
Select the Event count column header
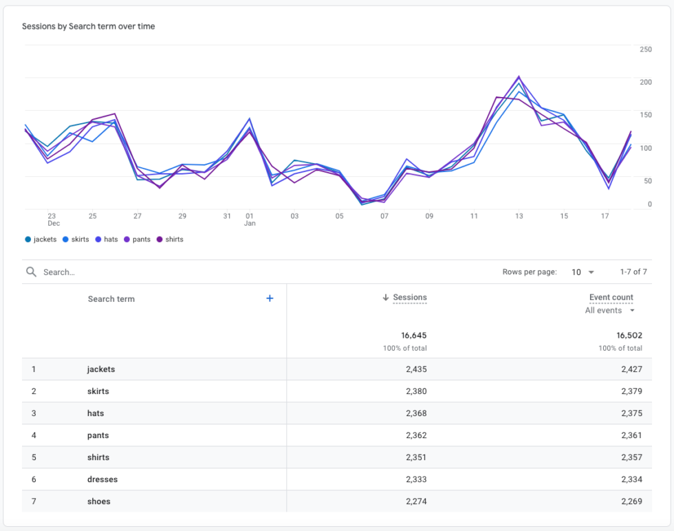(610, 297)
